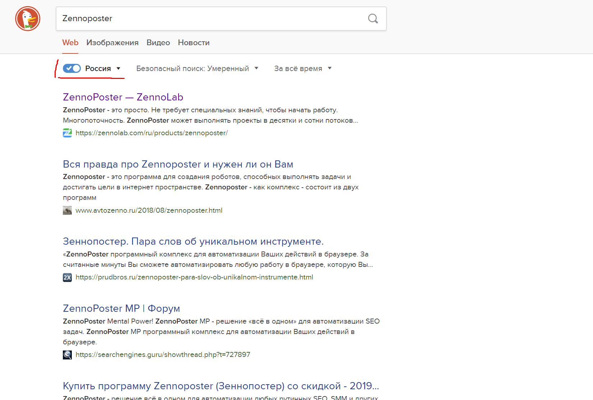Click the searchengines.guru favicon
Image resolution: width=593 pixels, height=400 pixels.
point(67,355)
